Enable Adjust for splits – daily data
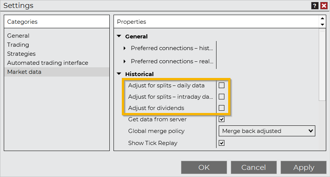 pos(222,85)
